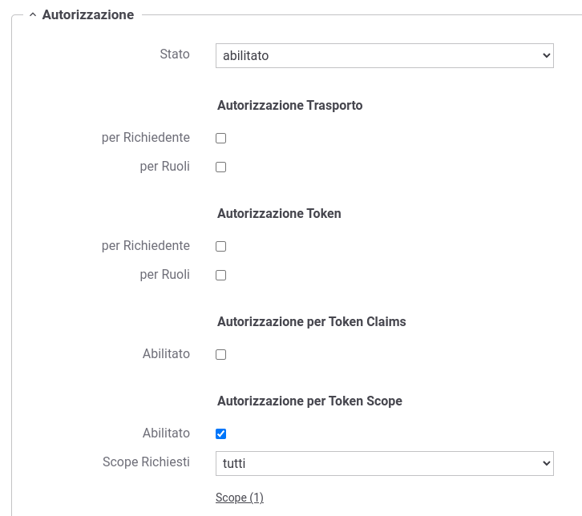Enable per Ruoli under Autorizzazione Trasporto
Viewport: 582px width, 516px height.
pos(220,167)
